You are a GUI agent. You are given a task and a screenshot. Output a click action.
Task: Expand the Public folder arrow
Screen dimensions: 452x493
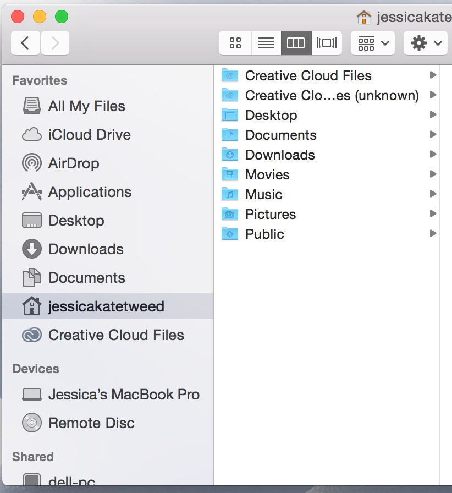pos(433,233)
